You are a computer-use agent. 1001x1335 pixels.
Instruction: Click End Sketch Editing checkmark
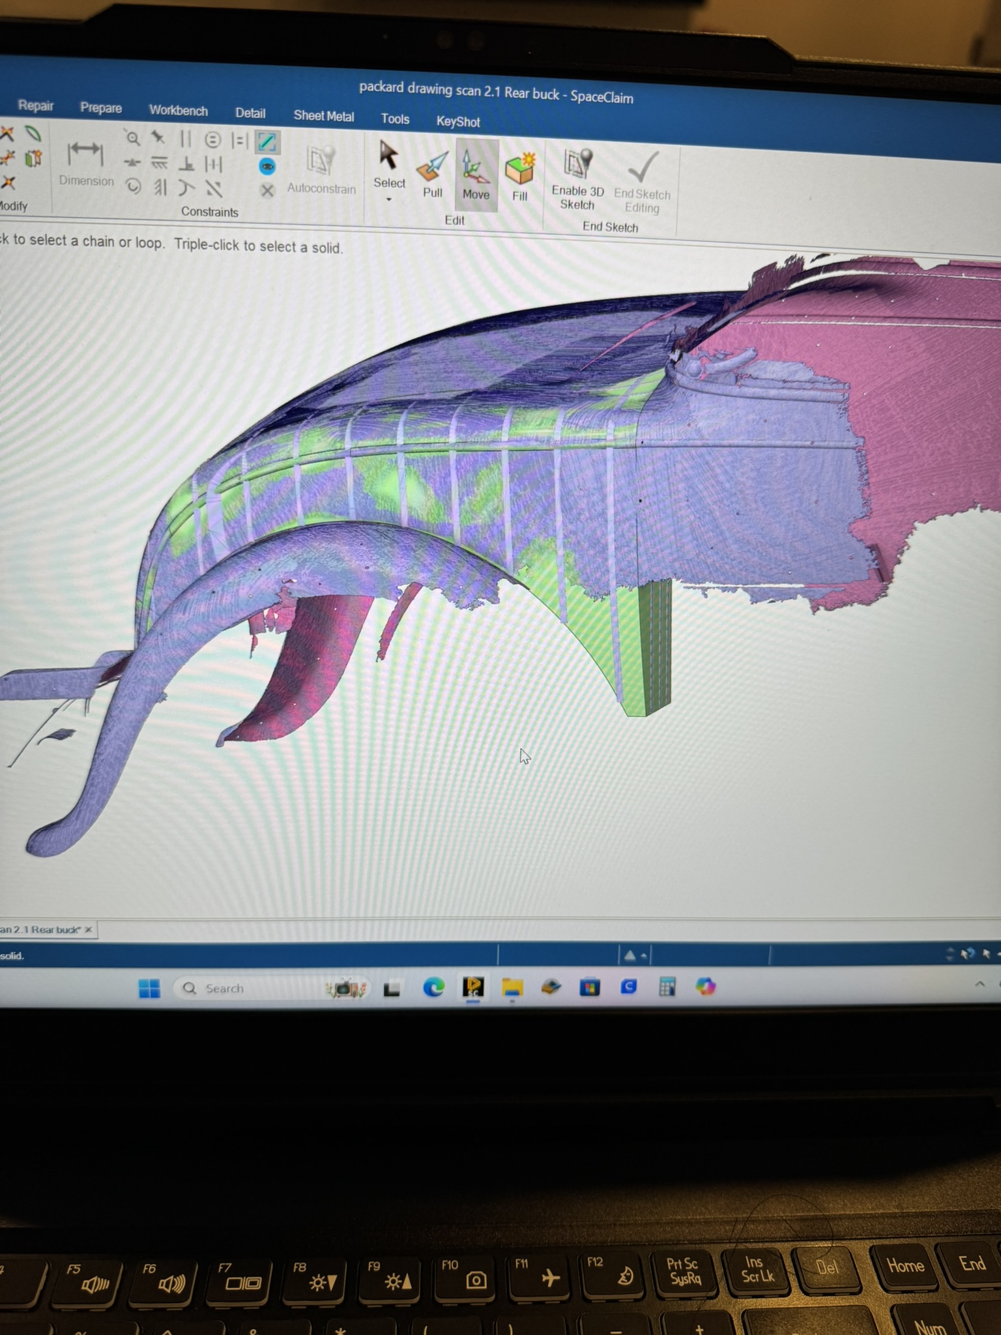coord(642,184)
